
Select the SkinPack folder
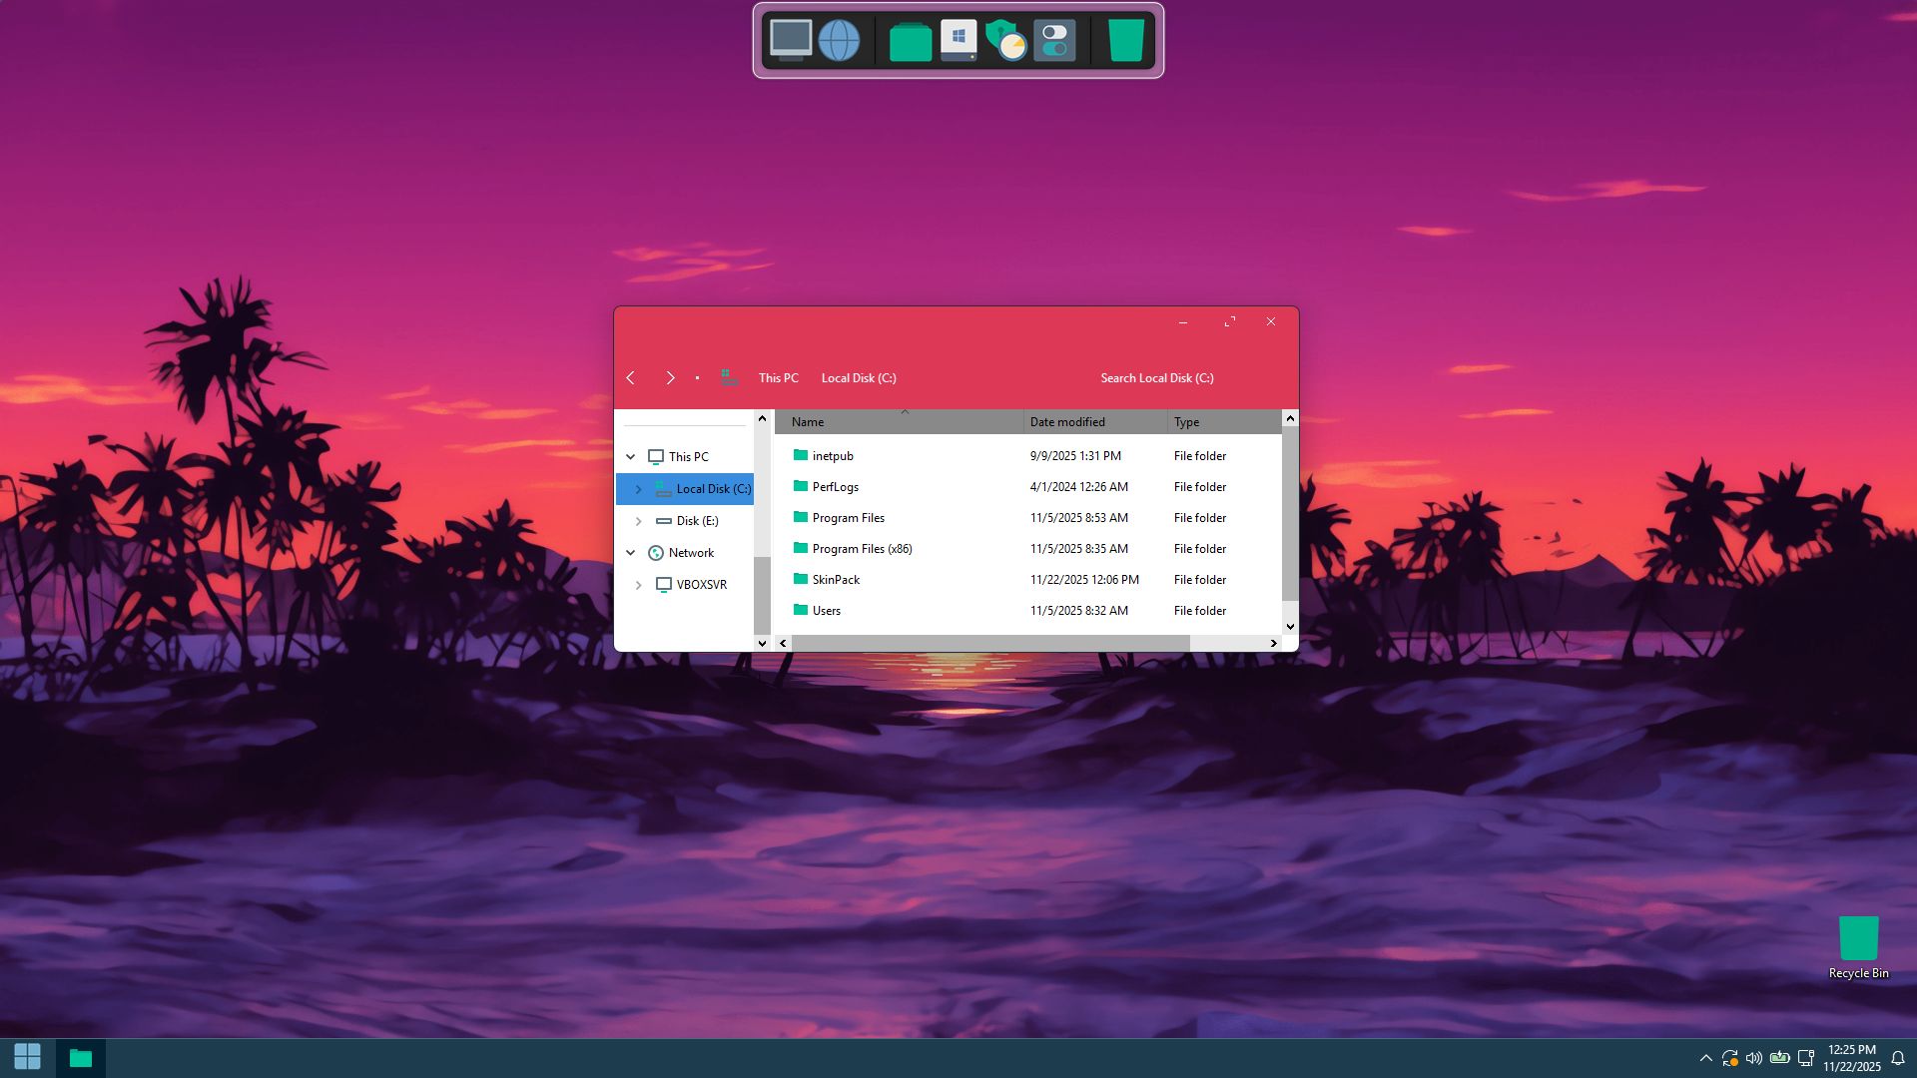(836, 580)
